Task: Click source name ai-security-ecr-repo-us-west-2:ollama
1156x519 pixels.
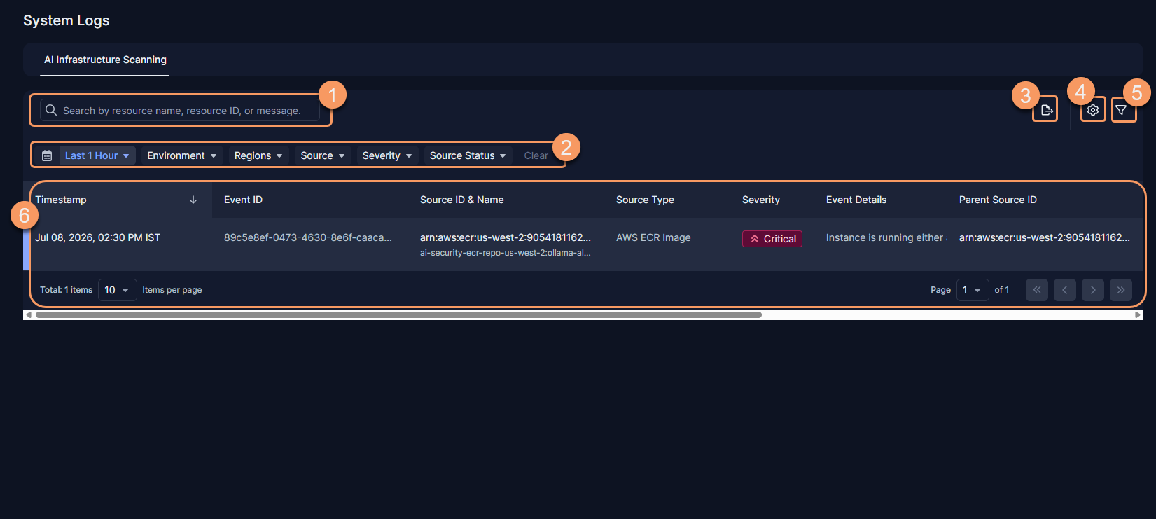Action: 506,253
